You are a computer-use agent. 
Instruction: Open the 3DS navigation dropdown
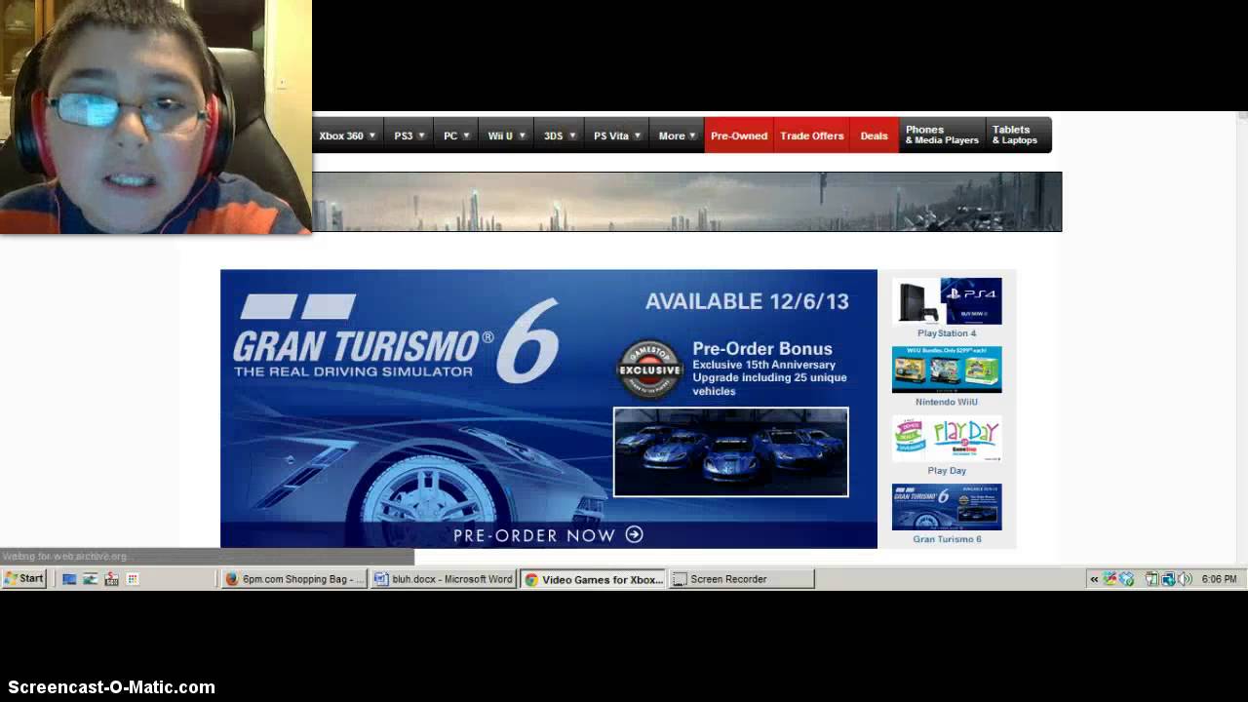[560, 136]
